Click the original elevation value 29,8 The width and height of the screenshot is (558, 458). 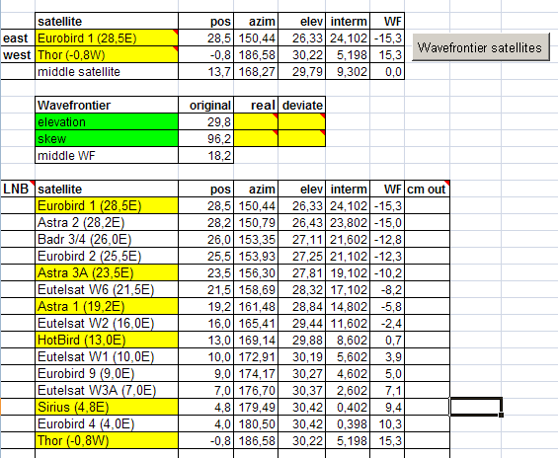tap(206, 122)
